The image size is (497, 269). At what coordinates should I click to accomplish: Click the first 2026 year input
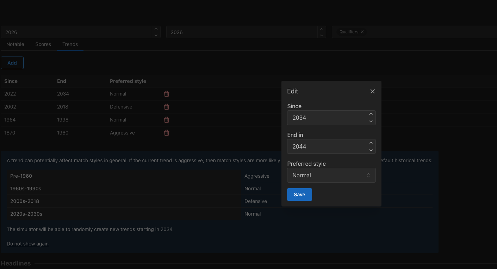click(x=76, y=32)
